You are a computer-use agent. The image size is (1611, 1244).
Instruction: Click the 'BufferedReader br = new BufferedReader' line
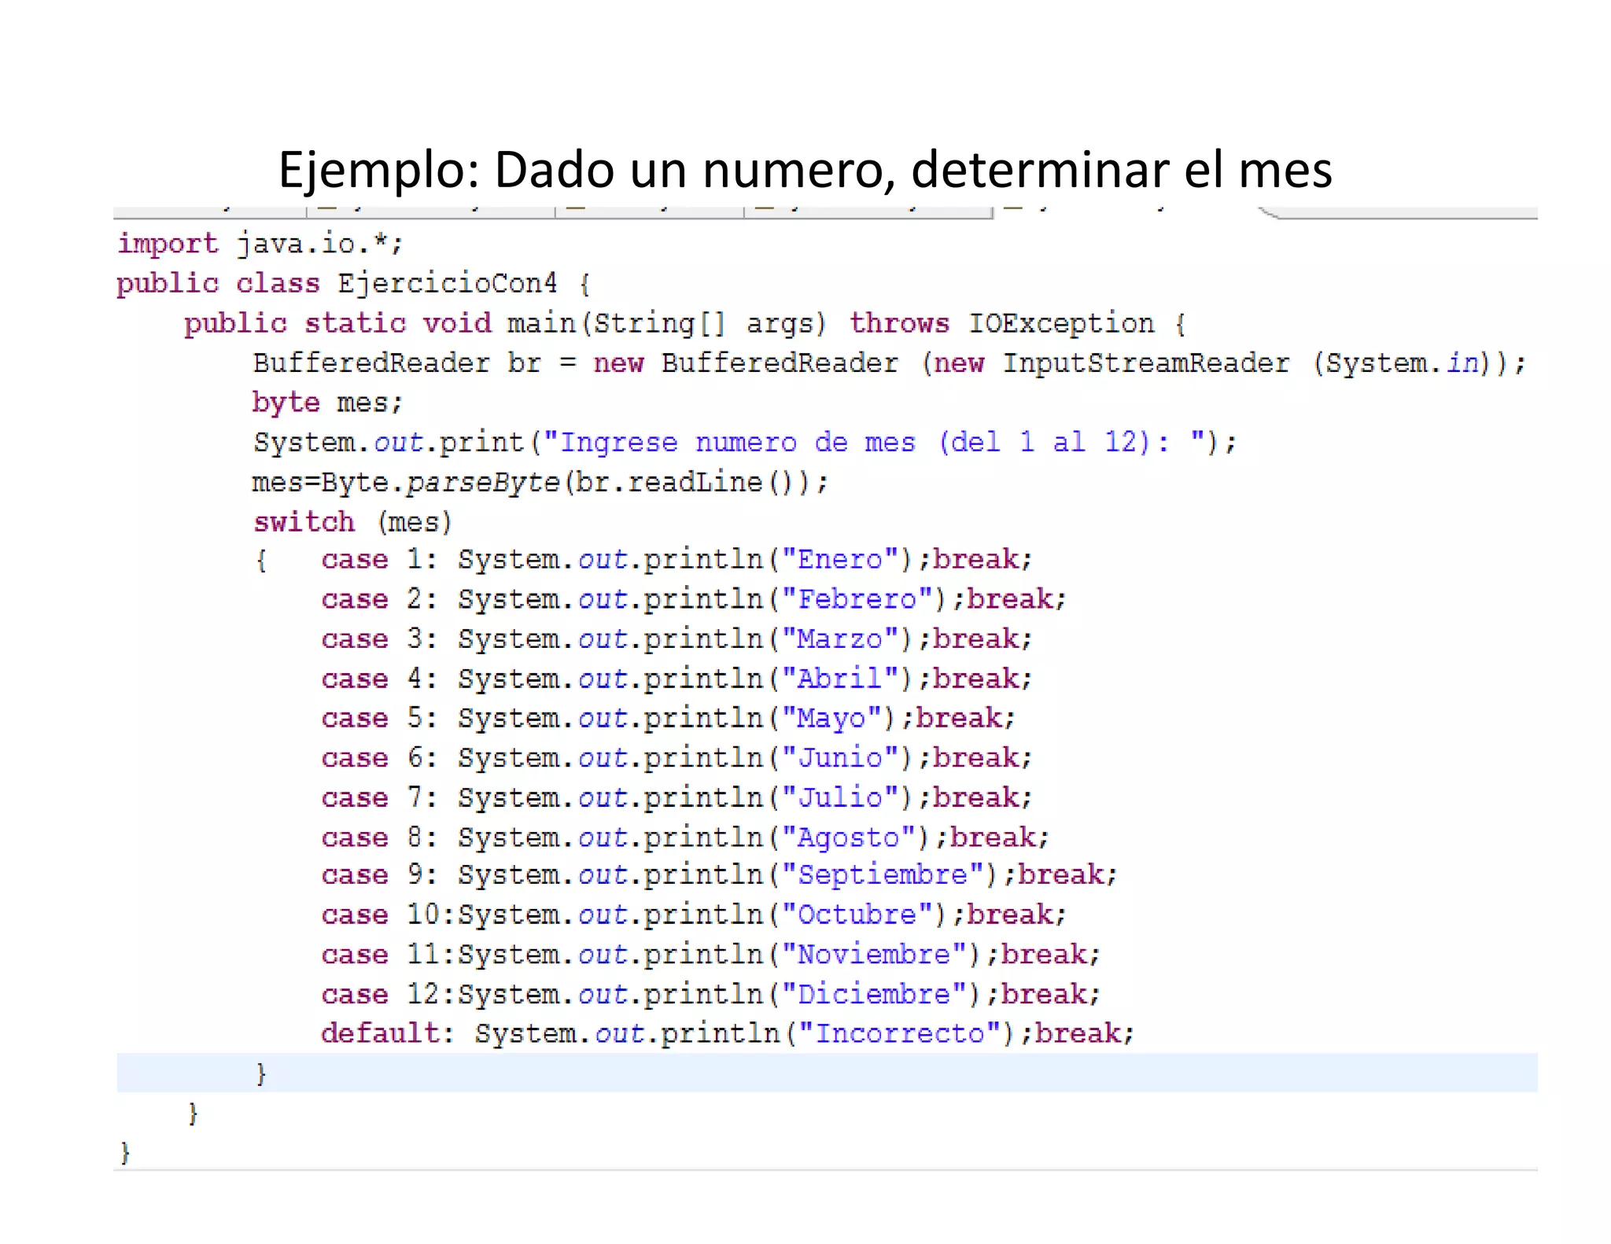coord(889,363)
